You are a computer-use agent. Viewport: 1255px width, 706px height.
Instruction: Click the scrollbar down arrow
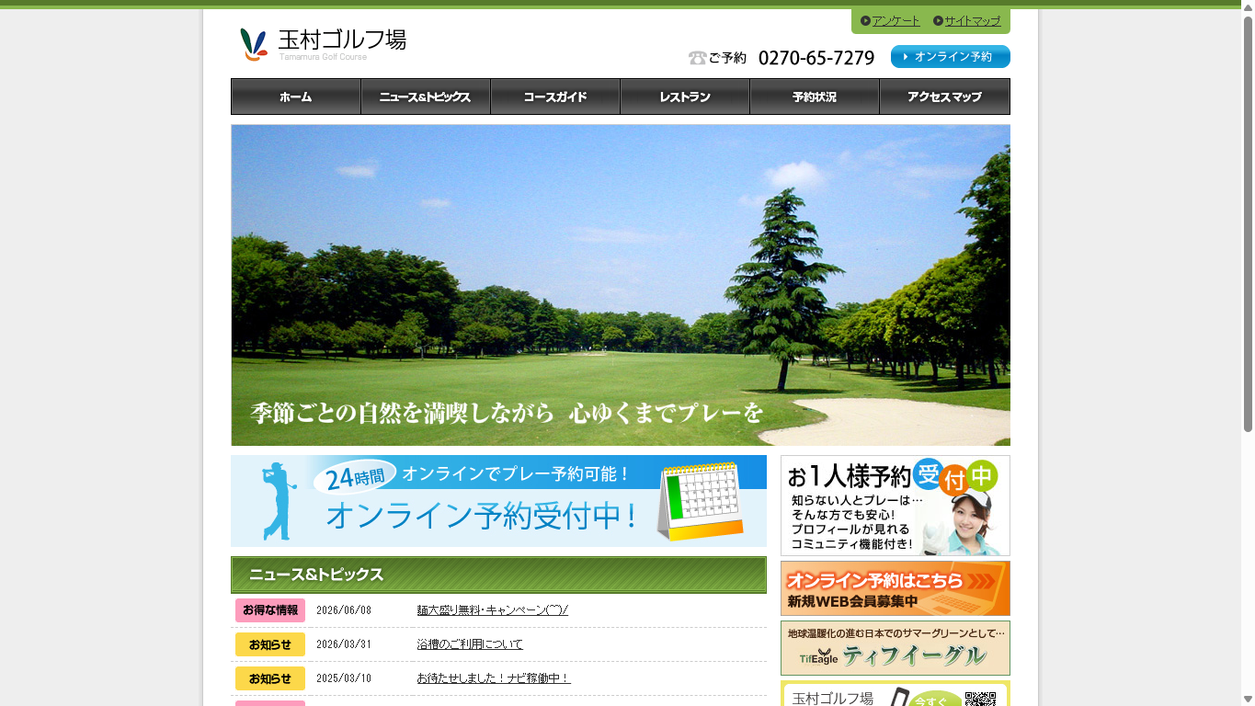click(1248, 699)
